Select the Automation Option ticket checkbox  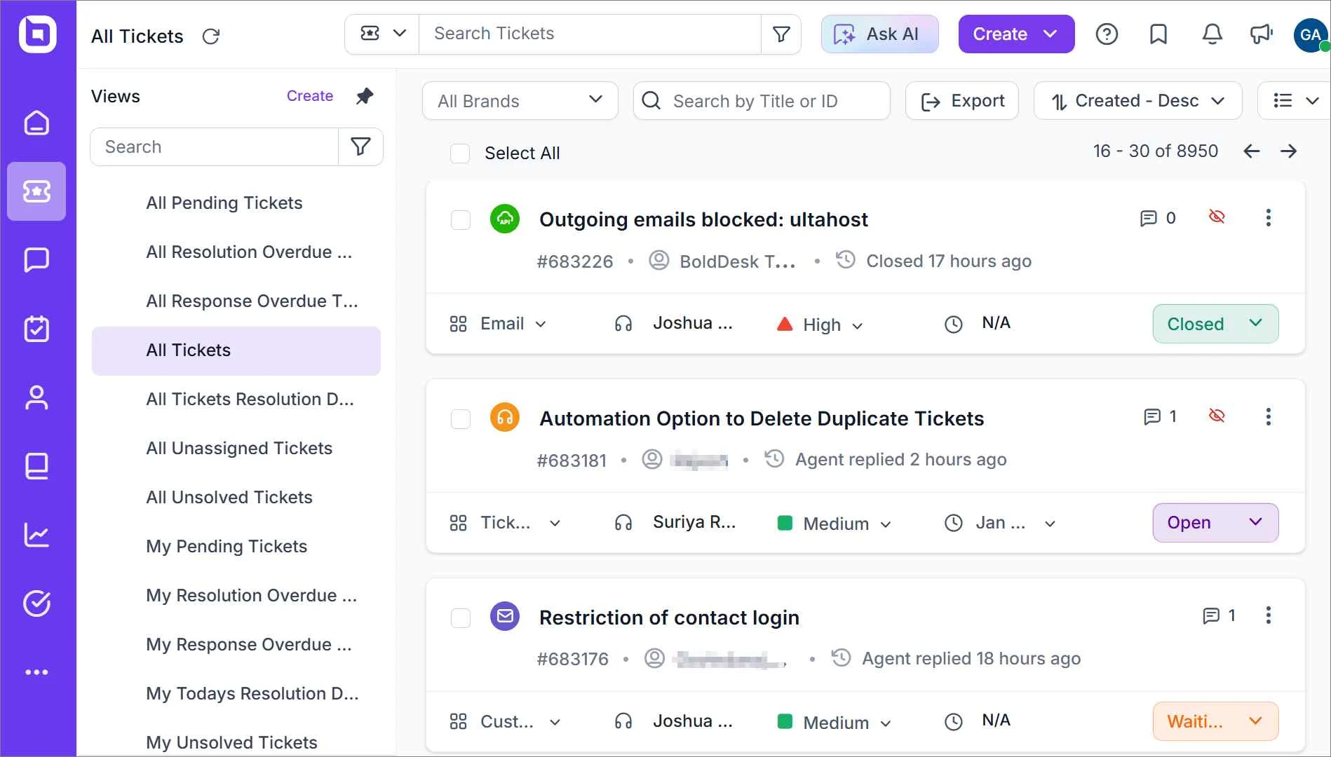tap(460, 419)
